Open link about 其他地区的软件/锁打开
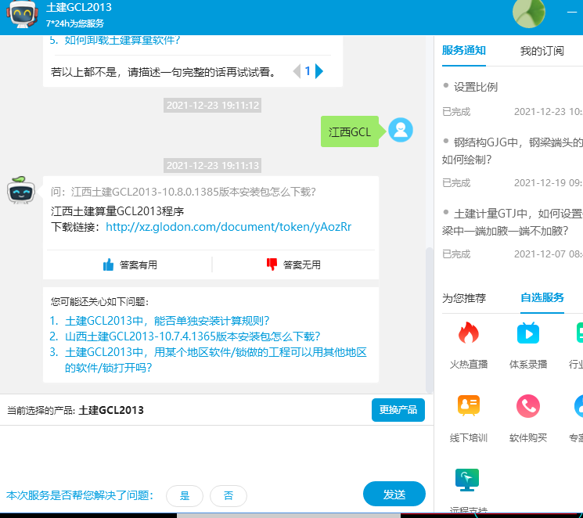This screenshot has width=583, height=518. 216,360
